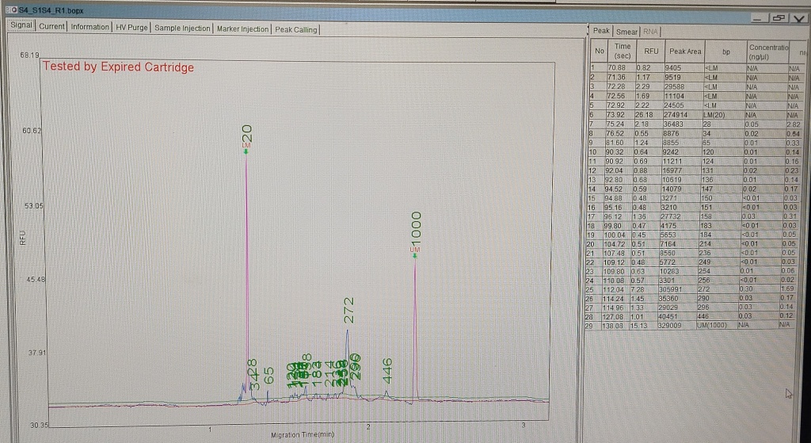Select the 1000 LM upper marker label

pyautogui.click(x=414, y=231)
